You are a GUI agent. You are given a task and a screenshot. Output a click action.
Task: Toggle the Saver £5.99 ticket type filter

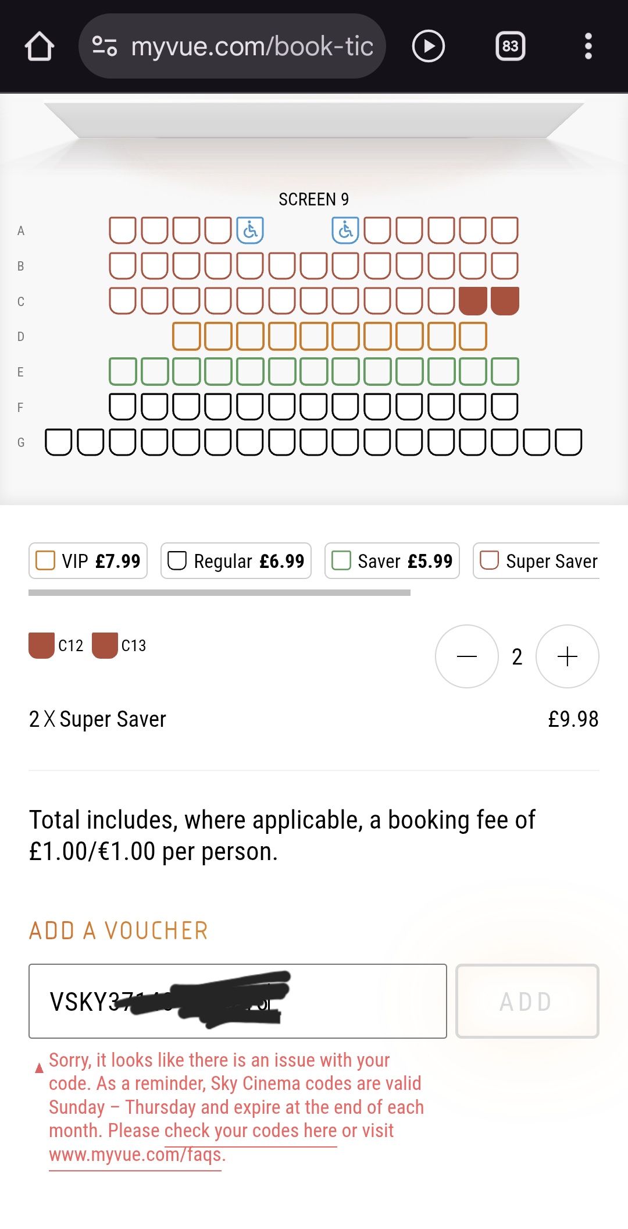click(x=391, y=560)
